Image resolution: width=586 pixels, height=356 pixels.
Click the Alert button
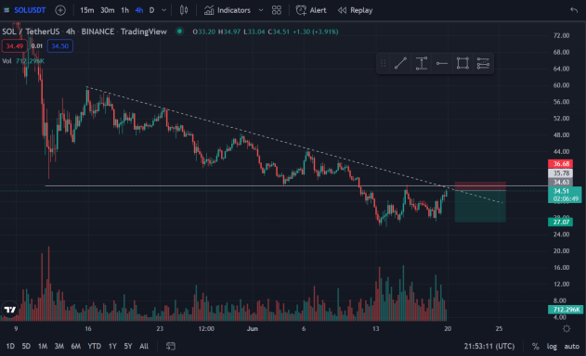click(311, 10)
